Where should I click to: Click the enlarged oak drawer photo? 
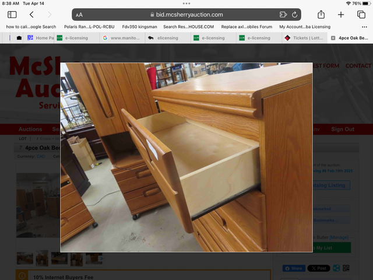[186, 157]
